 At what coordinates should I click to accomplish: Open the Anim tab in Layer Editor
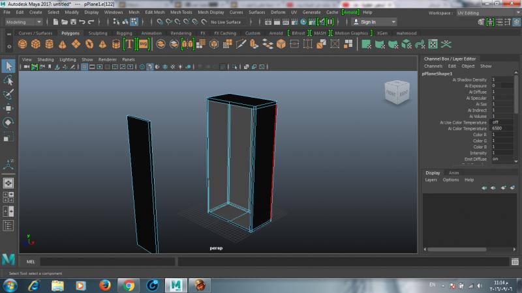click(453, 173)
